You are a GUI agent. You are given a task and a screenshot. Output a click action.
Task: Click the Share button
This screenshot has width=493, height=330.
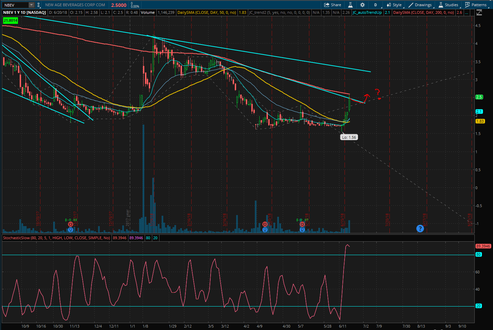(x=332, y=5)
